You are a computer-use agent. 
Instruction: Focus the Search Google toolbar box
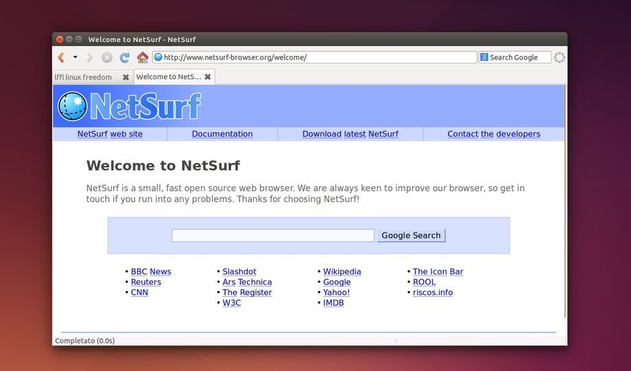click(519, 58)
